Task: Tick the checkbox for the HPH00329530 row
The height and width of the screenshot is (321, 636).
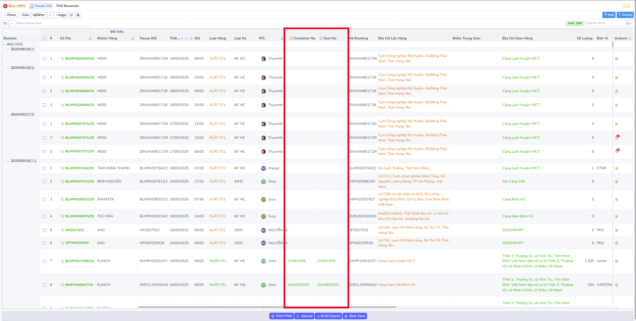Action: (44, 243)
